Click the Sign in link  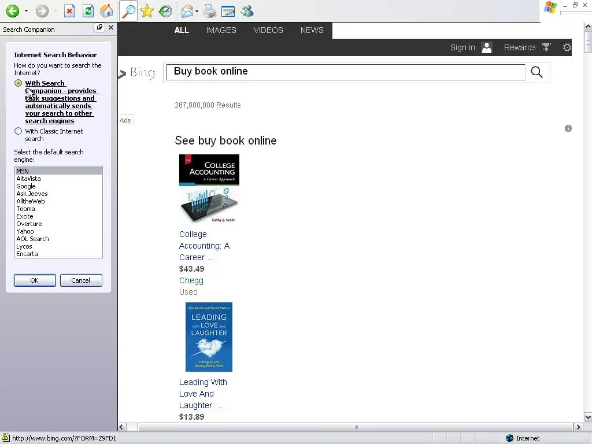462,47
